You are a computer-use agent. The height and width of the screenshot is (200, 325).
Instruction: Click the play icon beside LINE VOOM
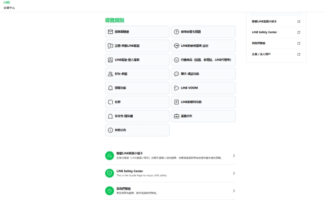pos(176,88)
